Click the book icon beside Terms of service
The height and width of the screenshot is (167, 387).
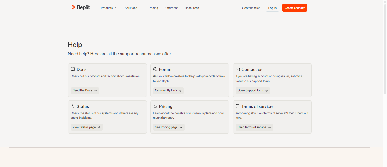[x=238, y=106]
